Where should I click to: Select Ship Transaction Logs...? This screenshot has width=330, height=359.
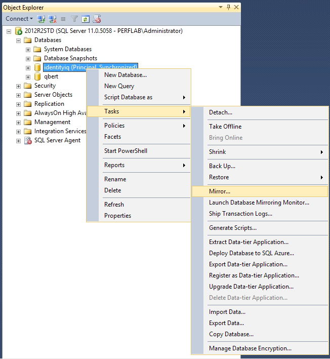pyautogui.click(x=260, y=214)
